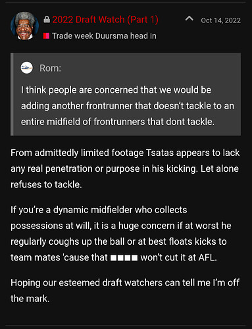Open the 2022 Draft Watch (Part 1) thread

(105, 20)
